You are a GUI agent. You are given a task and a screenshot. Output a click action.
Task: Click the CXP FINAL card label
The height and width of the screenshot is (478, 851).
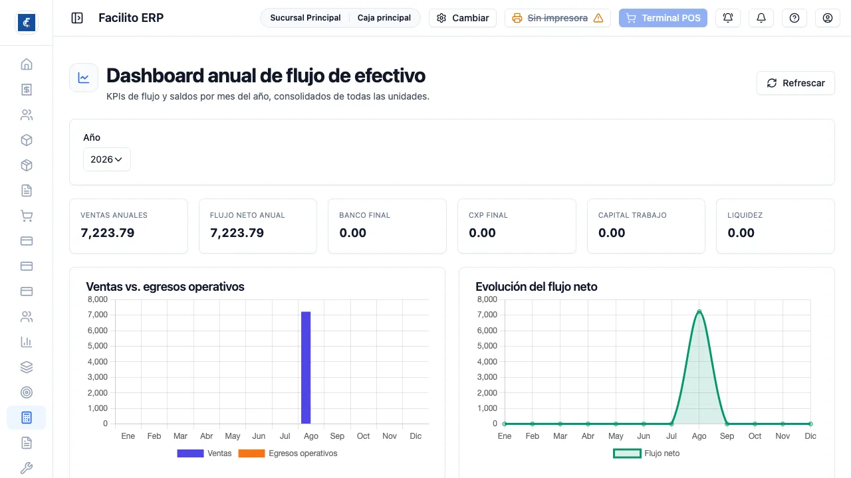coord(488,215)
